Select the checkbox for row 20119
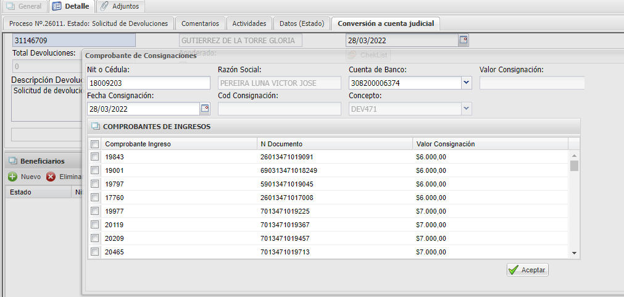Viewport: 624px width, 297px height. (95, 225)
